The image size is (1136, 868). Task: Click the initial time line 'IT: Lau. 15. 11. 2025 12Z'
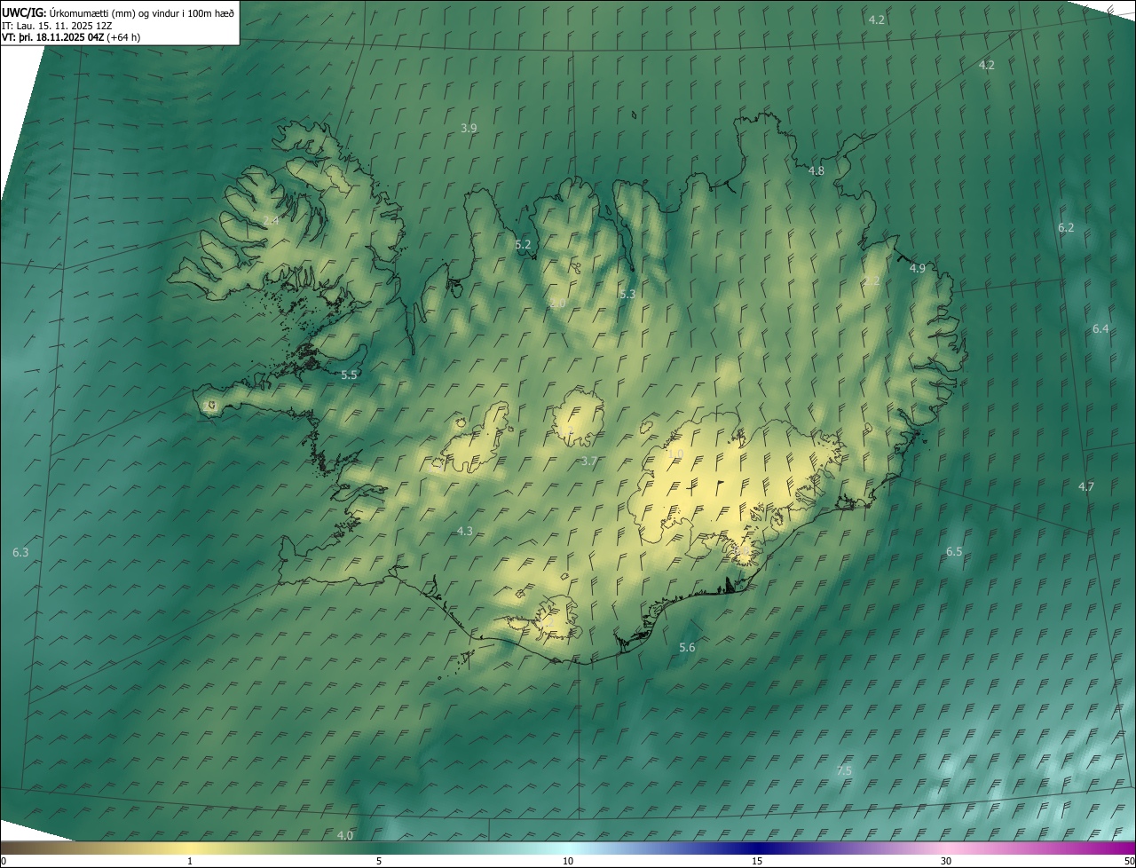point(56,25)
